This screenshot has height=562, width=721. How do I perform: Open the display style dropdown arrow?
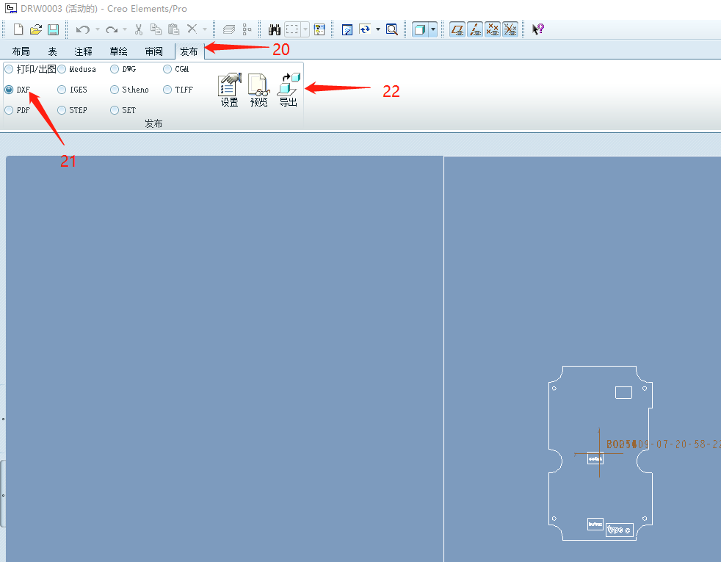(x=432, y=29)
